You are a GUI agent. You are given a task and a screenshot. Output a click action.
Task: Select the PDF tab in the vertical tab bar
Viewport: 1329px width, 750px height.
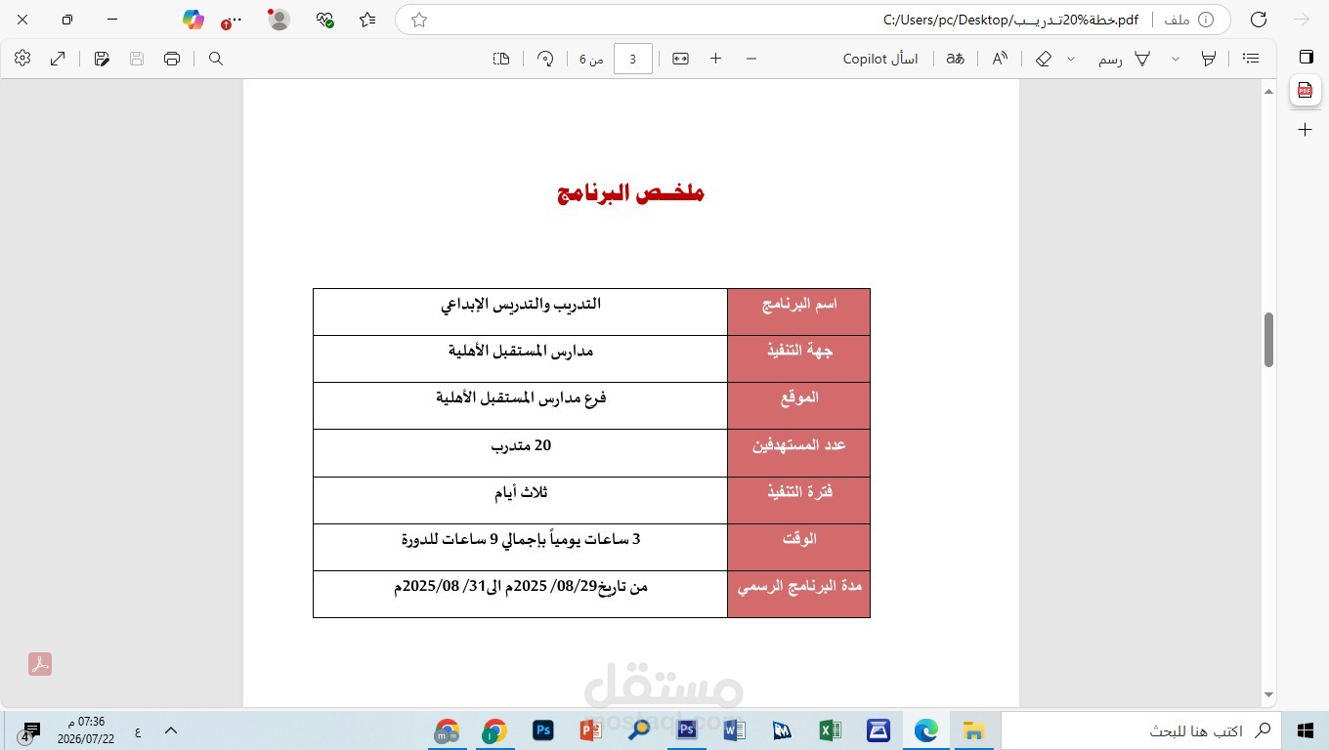1305,91
